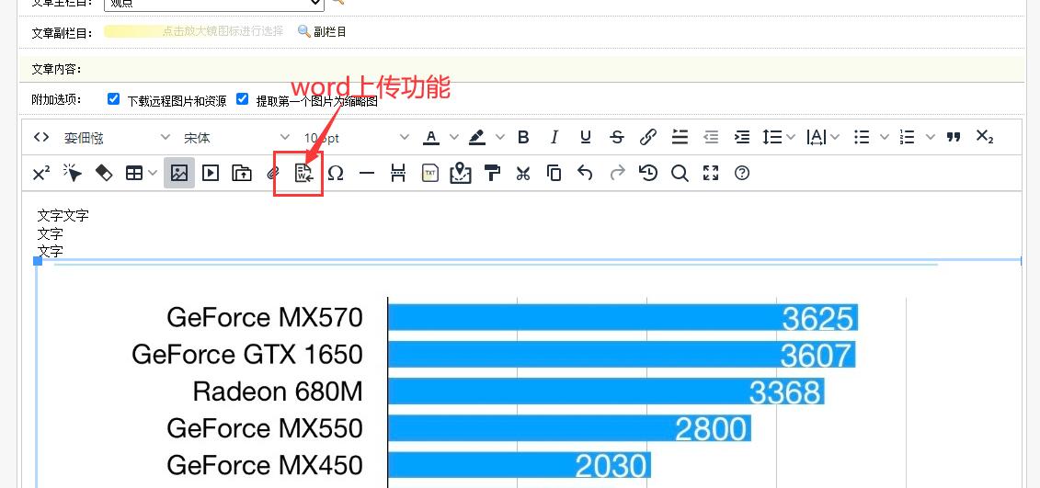
Task: Apply underline formatting
Action: 586,137
